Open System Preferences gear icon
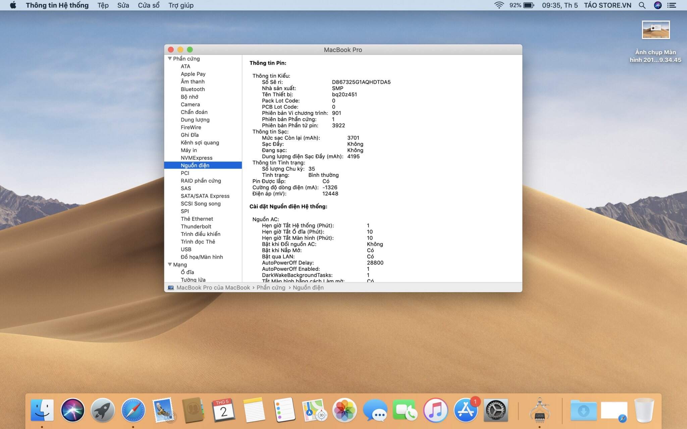This screenshot has width=687, height=429. click(495, 410)
